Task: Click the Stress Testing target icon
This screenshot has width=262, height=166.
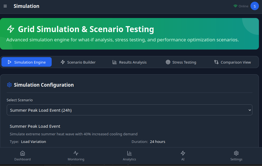Action: click(168, 62)
